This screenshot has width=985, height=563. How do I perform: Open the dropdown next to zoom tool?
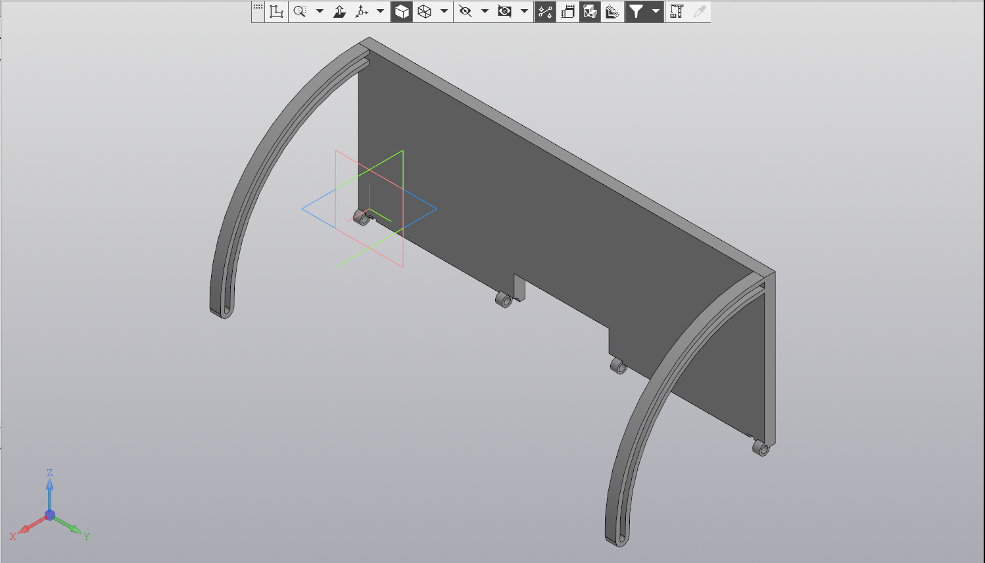320,12
